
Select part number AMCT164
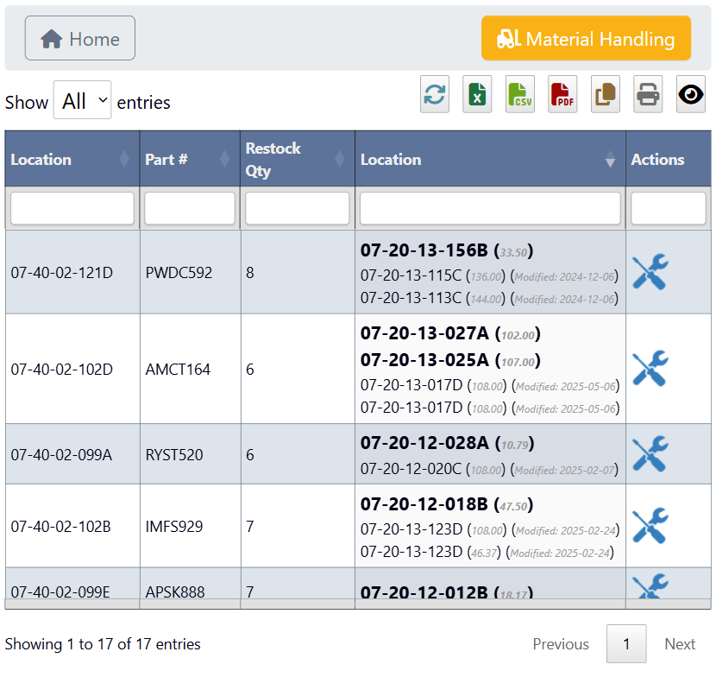[178, 370]
